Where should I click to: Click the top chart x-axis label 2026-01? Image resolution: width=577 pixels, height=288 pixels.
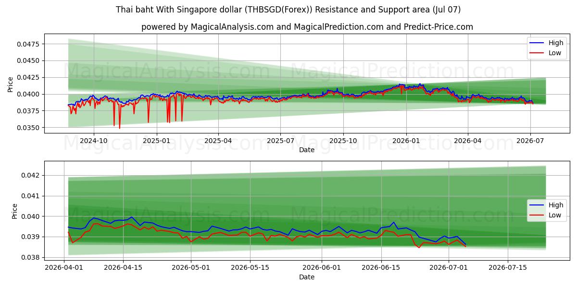click(406, 141)
